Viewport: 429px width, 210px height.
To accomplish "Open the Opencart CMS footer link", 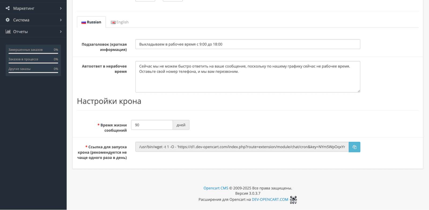I will (216, 188).
